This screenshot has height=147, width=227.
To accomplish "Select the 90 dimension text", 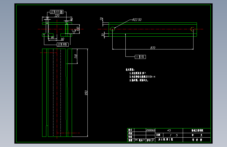I will 62,39.
